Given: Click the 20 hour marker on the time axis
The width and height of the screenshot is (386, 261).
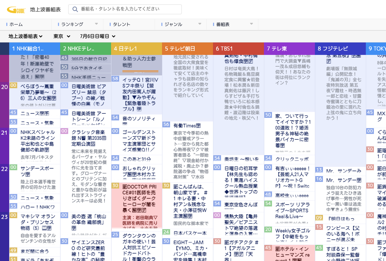Looking at the screenshot, I should 4,87.
